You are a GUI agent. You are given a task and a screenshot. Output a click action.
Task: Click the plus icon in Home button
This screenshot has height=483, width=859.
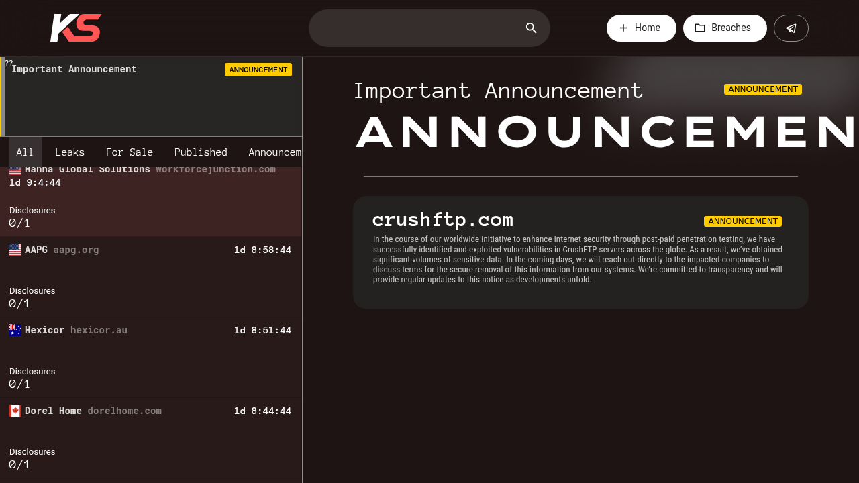pos(623,28)
